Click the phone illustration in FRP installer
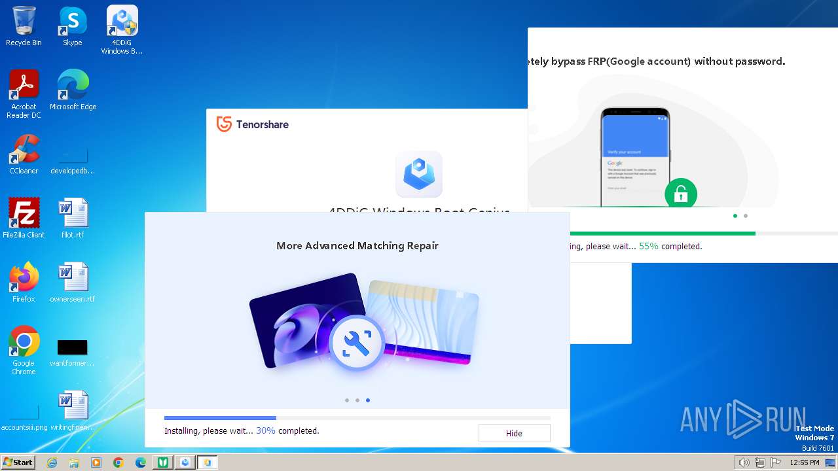This screenshot has width=838, height=471. [x=635, y=157]
